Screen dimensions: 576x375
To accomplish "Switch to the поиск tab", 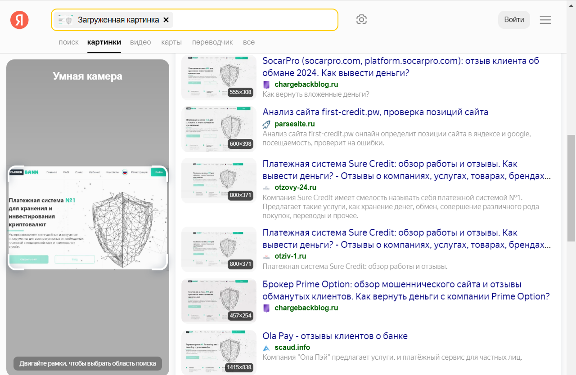I will point(68,42).
